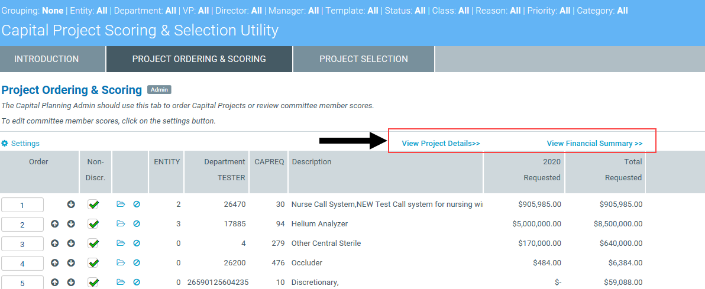Switch to the Introduction tab
The width and height of the screenshot is (705, 289).
coord(47,59)
